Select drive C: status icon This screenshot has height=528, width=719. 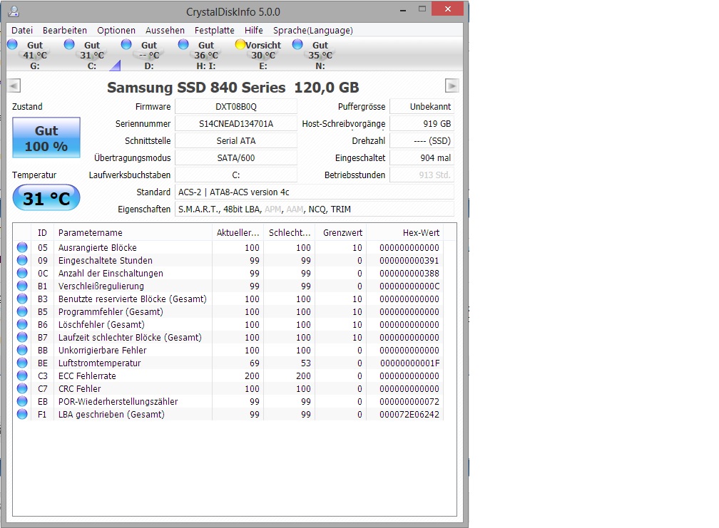point(69,44)
